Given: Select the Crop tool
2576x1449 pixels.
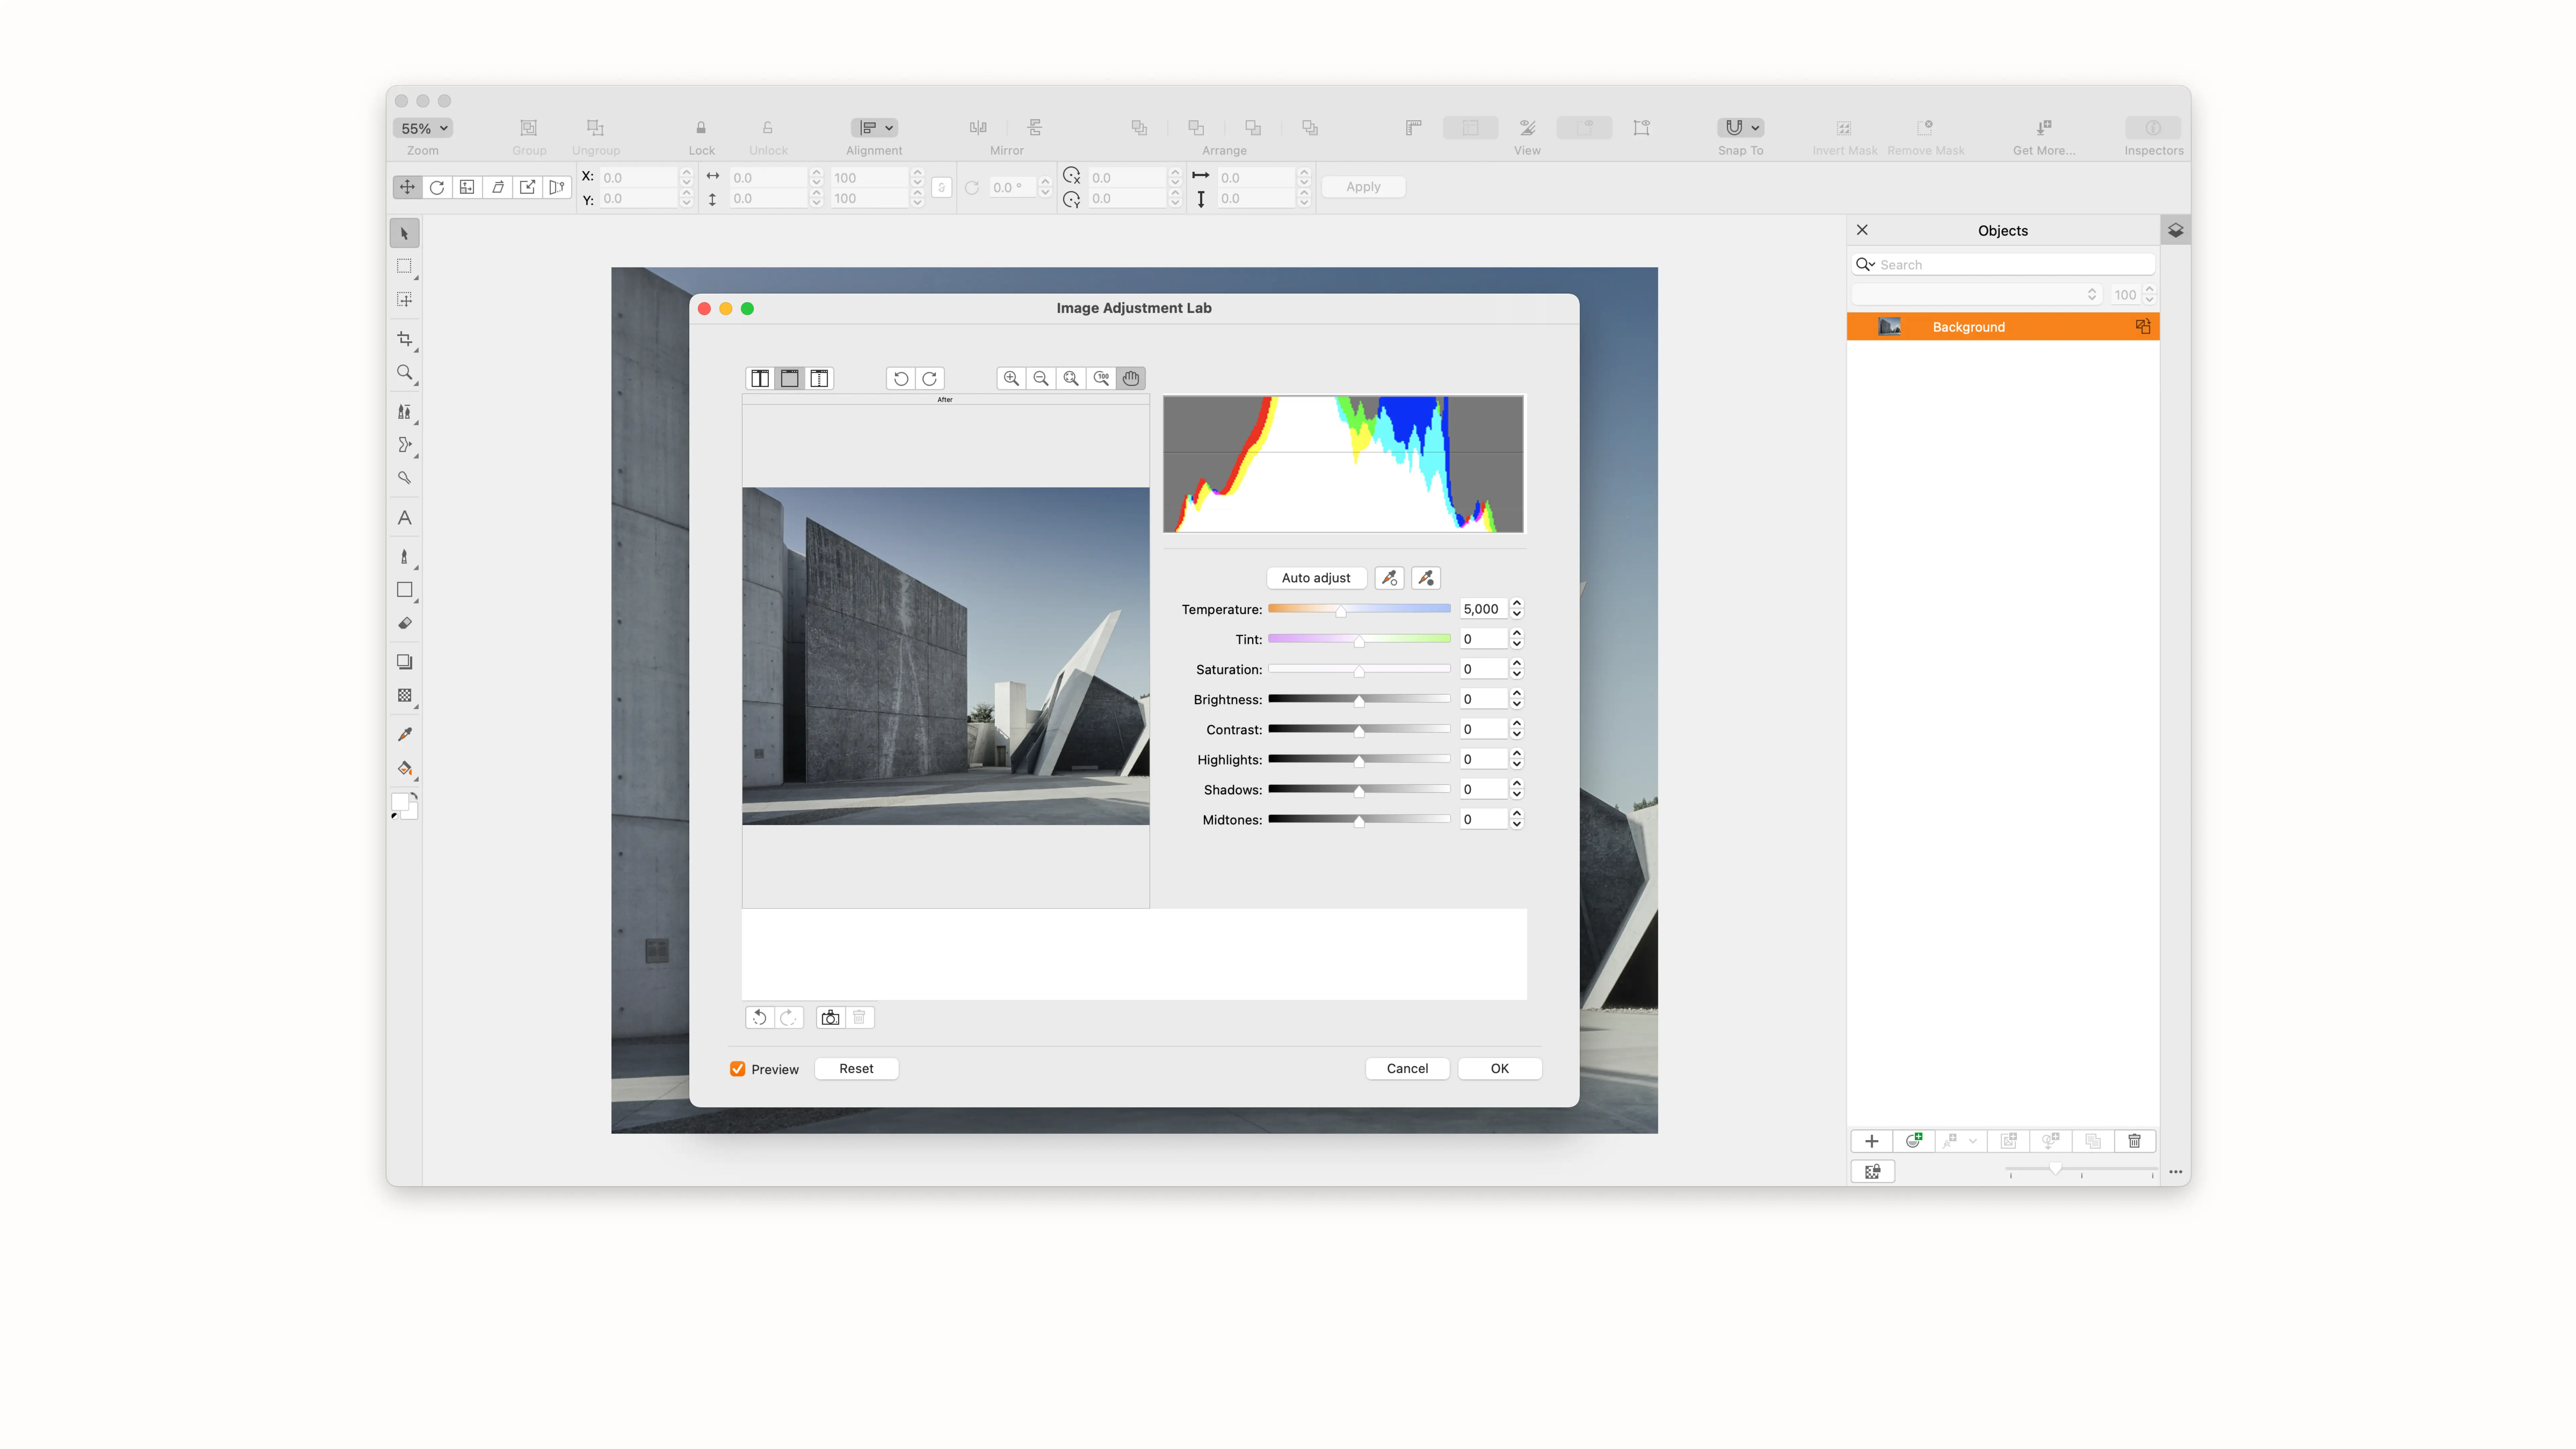Looking at the screenshot, I should pos(404,339).
